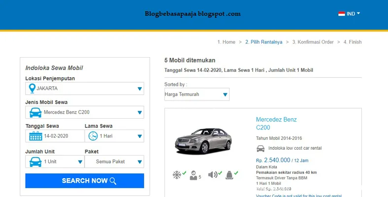
Task: Click the car icon in Jumlah Unit
Action: (x=35, y=162)
